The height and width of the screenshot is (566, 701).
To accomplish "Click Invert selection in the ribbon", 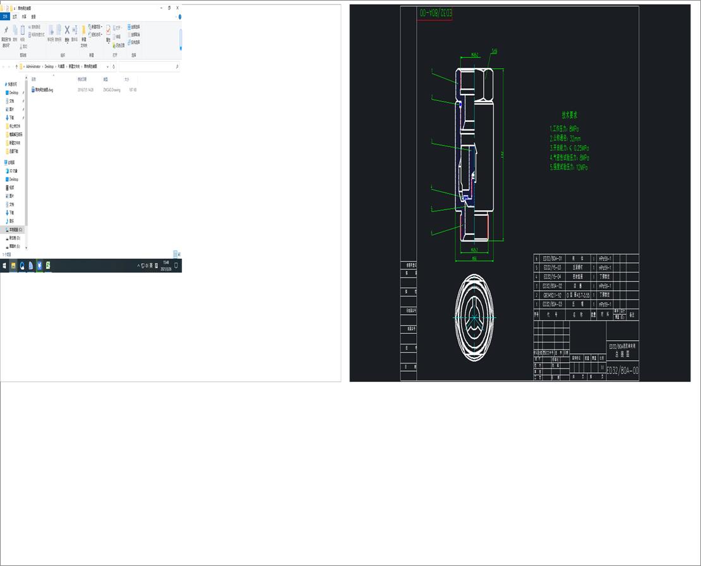I will click(134, 42).
